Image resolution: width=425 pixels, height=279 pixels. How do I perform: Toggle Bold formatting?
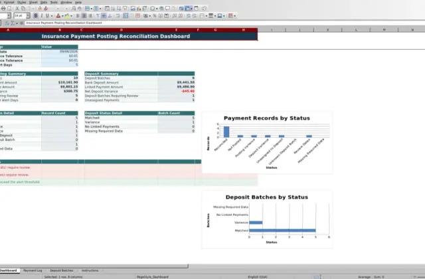pos(36,16)
